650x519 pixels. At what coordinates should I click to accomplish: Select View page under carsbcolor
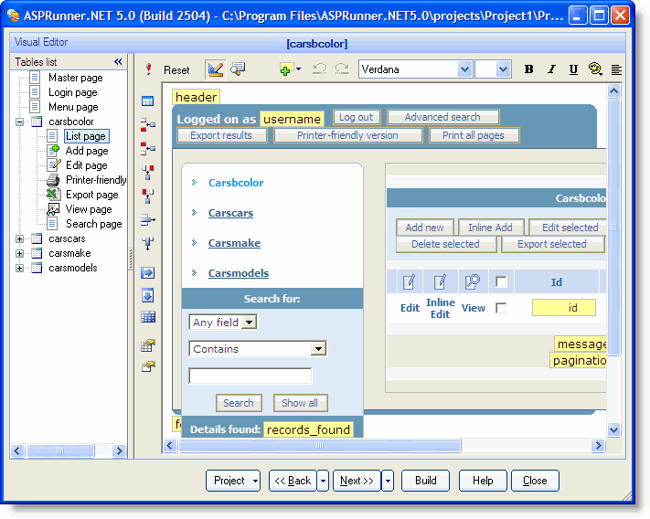[89, 209]
